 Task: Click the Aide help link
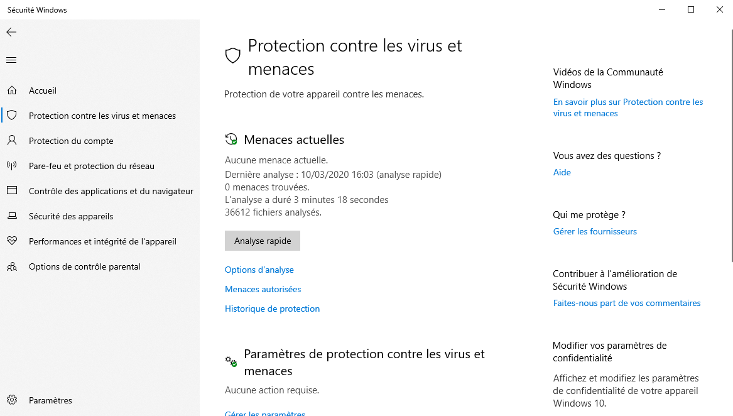pyautogui.click(x=562, y=172)
